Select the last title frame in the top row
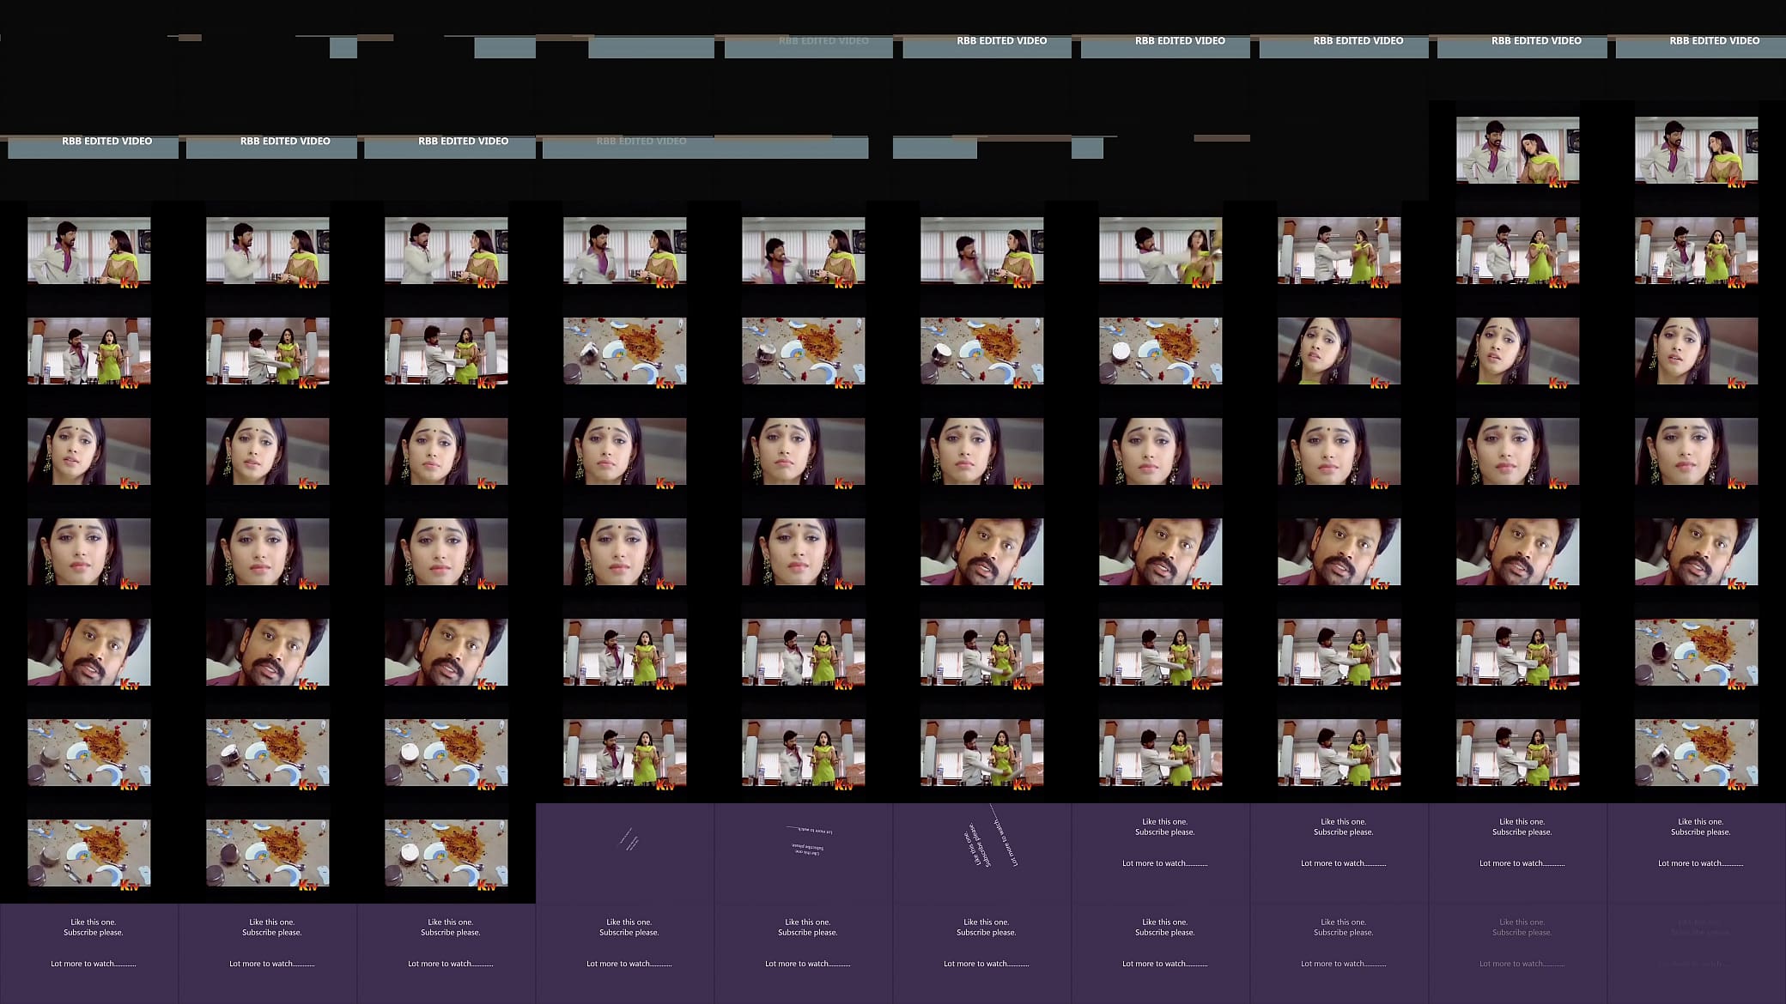 pyautogui.click(x=1697, y=50)
